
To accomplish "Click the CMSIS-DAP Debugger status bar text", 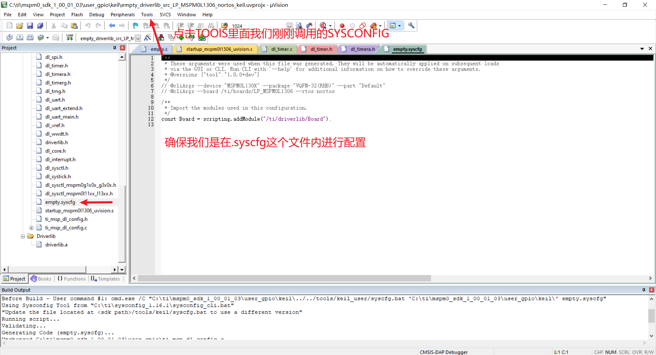I will [443, 352].
